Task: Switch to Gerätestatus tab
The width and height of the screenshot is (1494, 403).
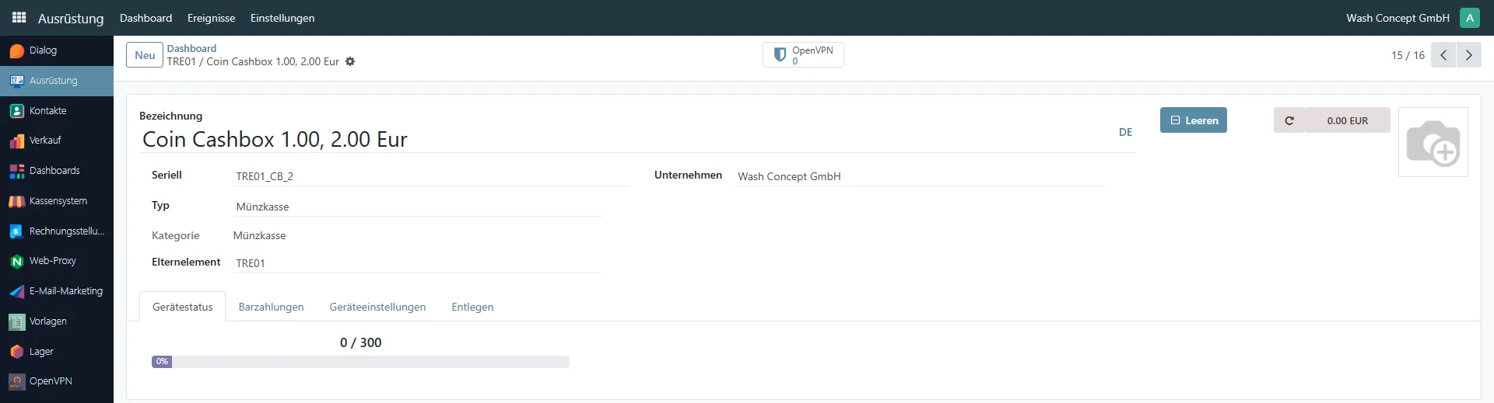Action: 183,307
